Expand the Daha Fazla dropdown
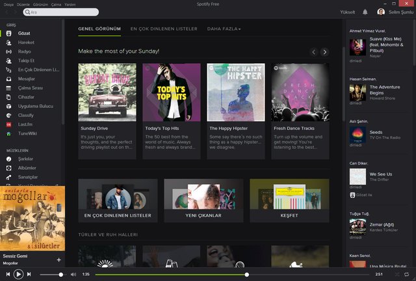 (x=224, y=29)
